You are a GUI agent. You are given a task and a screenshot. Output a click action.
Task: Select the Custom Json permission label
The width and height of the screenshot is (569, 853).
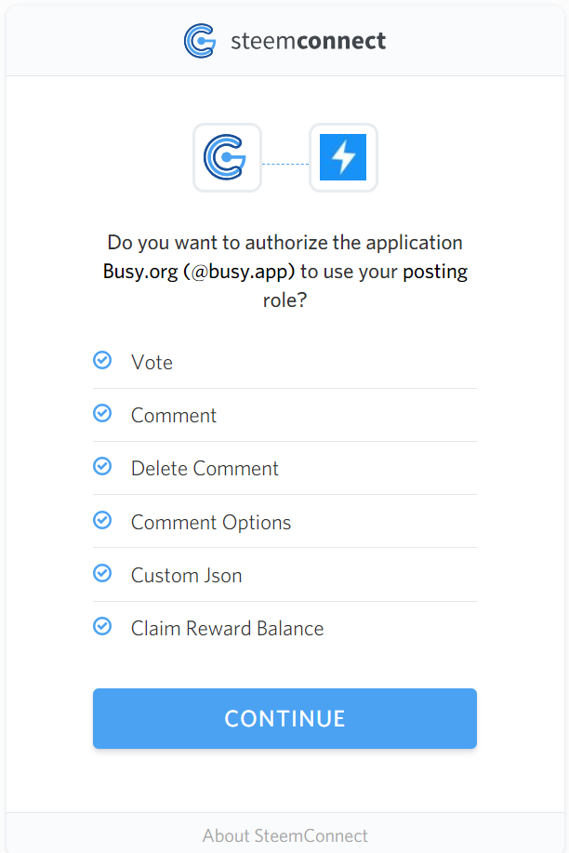click(187, 576)
